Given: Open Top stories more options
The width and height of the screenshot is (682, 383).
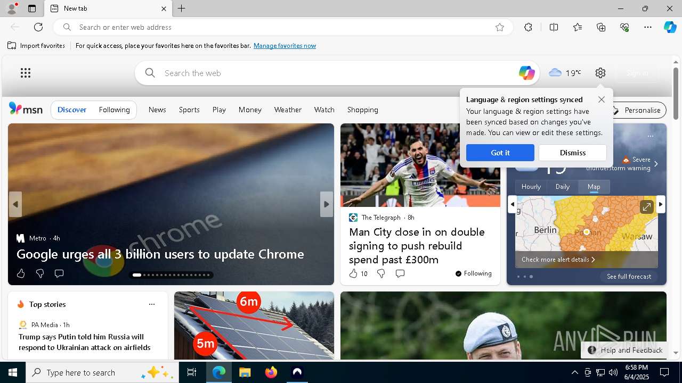Looking at the screenshot, I should click(x=152, y=304).
